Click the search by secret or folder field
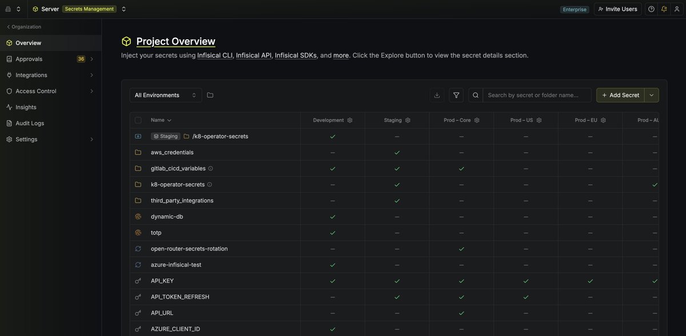Viewport: 686px width, 336px height. (537, 95)
